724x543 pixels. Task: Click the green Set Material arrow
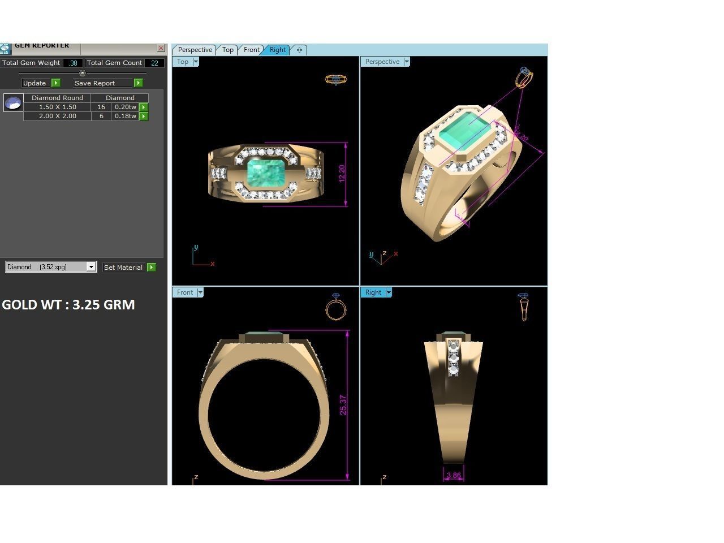click(x=152, y=267)
